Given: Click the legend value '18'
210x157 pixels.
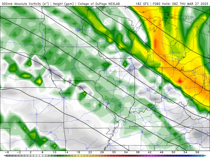Looking at the screenshot, I should pos(78,152).
